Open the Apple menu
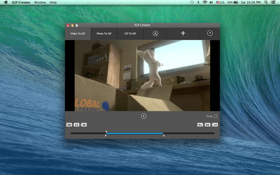Viewport: 280px width, 175px height. pyautogui.click(x=6, y=2)
